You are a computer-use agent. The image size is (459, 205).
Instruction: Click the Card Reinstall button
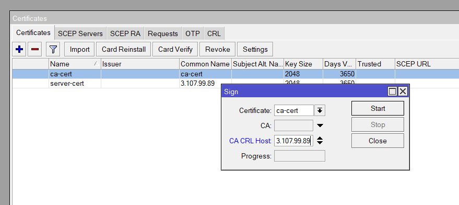[124, 49]
